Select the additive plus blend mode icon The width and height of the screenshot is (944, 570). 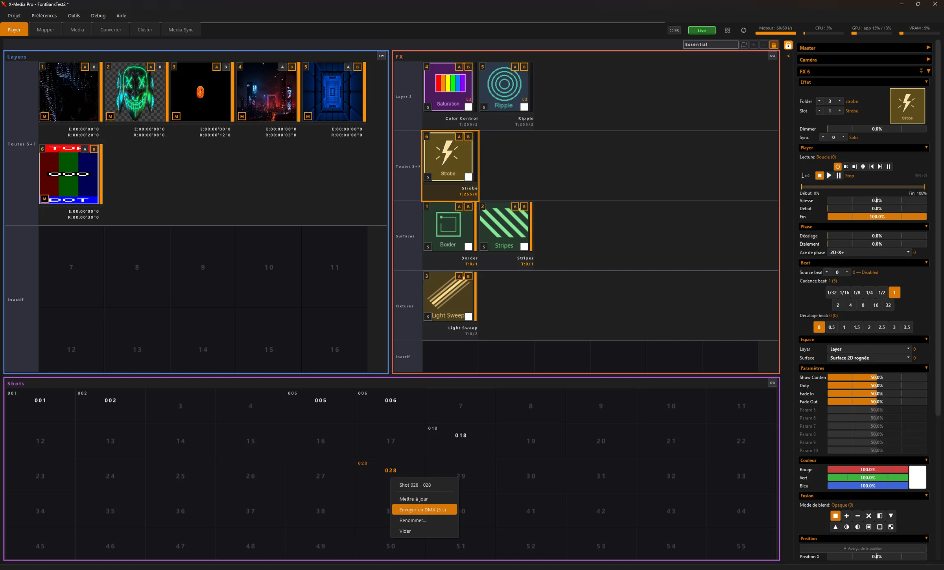click(x=846, y=516)
